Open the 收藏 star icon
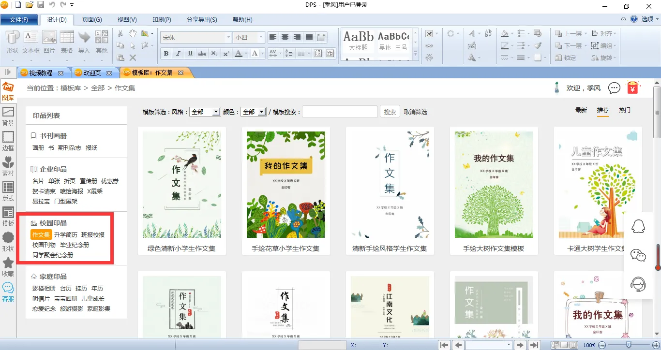The image size is (661, 350). (8, 267)
